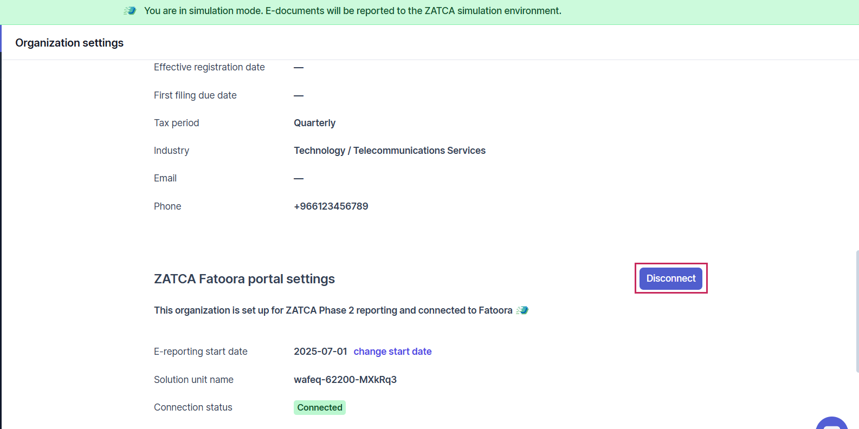Click the Email field label
859x429 pixels.
click(x=165, y=178)
